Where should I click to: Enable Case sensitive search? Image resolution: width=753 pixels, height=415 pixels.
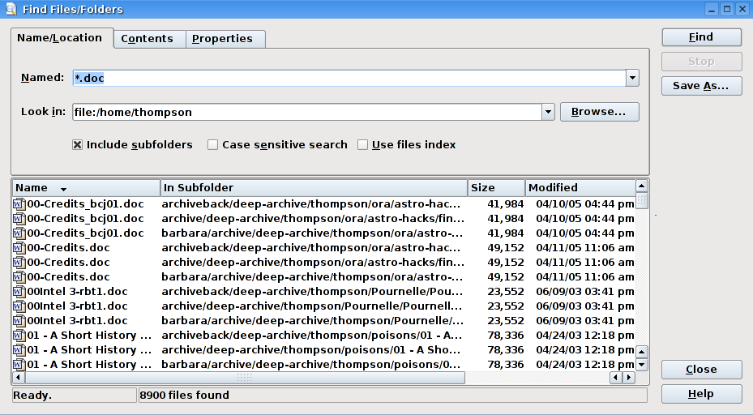click(x=213, y=145)
